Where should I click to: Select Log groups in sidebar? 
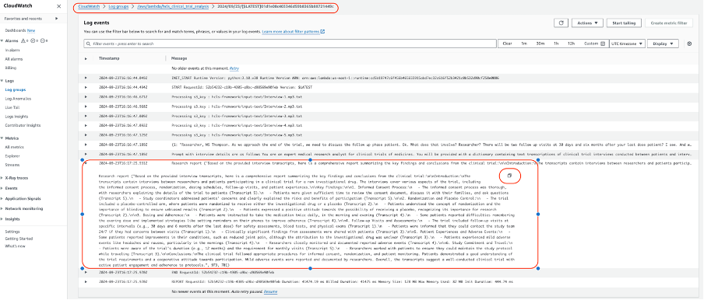16,90
